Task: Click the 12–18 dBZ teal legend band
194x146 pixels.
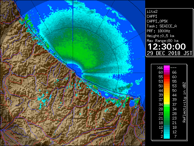Action: [x=167, y=127]
